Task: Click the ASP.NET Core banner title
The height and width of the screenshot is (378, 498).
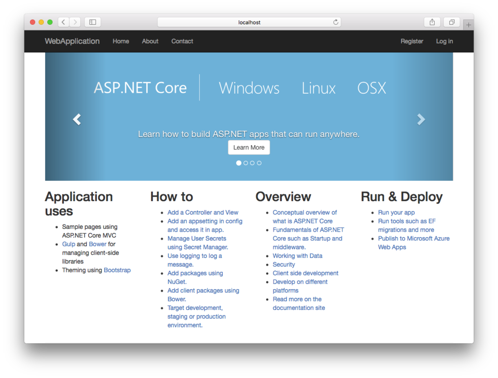Action: 140,87
